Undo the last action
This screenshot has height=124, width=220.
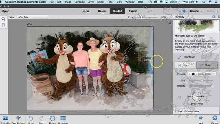click(31, 120)
